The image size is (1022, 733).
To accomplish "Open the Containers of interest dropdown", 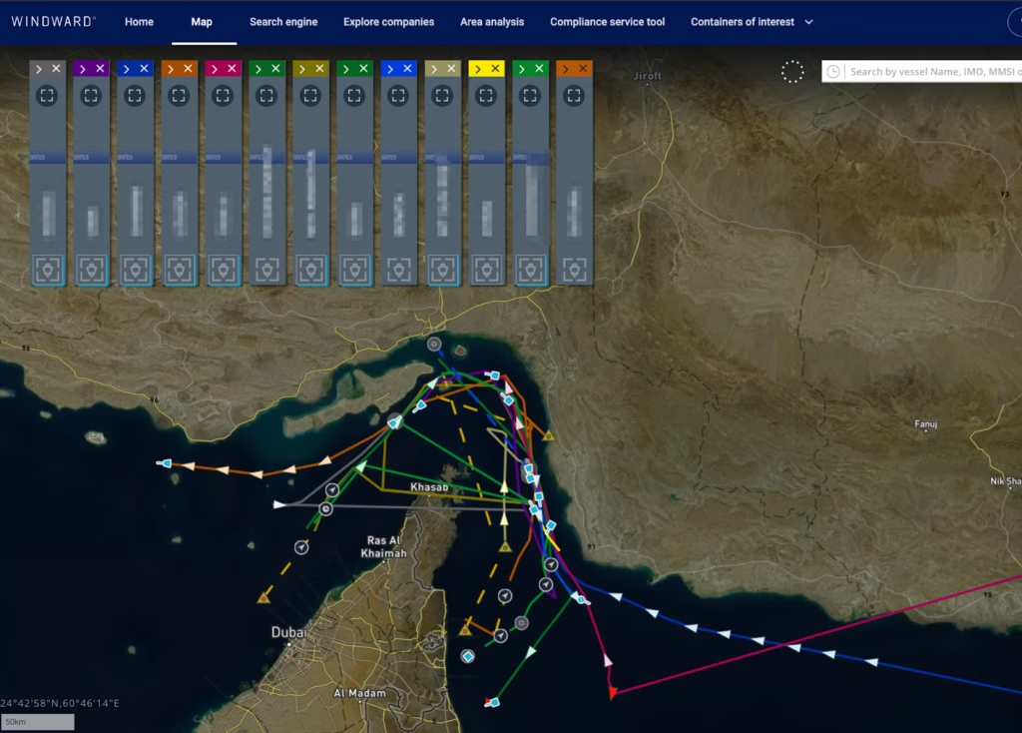I will [x=752, y=22].
